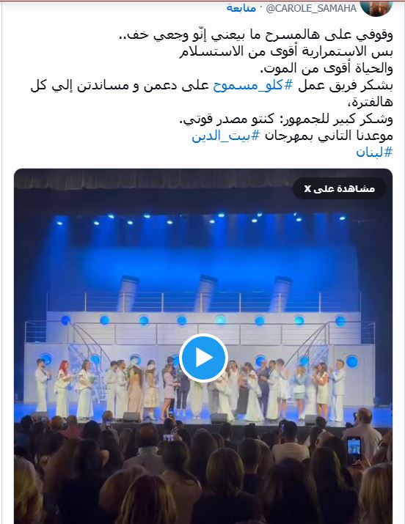Click the line بس الاستمرارية أقوى من الاستسلام
Screen dimensions: 405x524
(286, 52)
